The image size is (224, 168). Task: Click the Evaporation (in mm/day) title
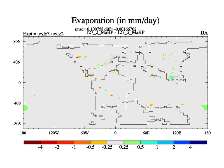[x=115, y=20]
